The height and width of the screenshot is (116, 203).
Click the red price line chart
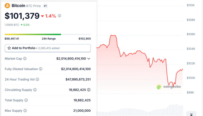[x=140, y=61]
